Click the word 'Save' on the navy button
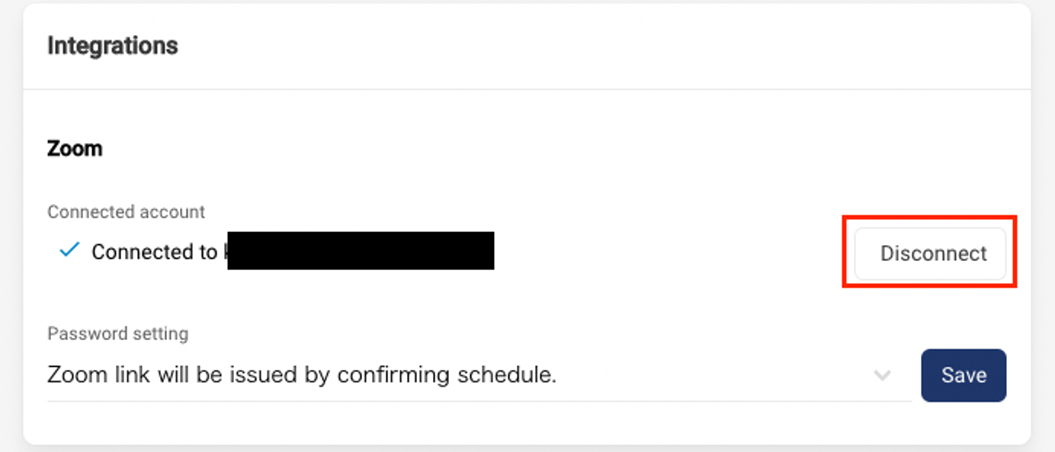This screenshot has width=1055, height=452. pyautogui.click(x=964, y=375)
